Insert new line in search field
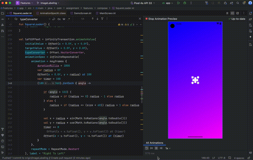Screen dimensions: 253x160 [x=54, y=19]
